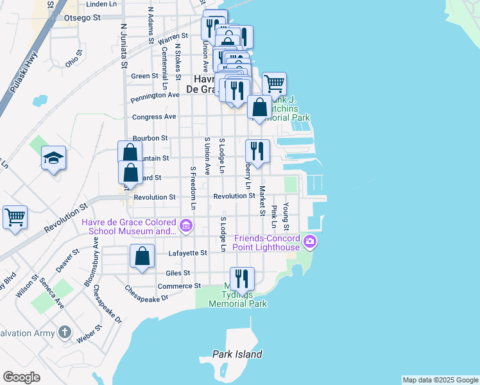Open the shopping bag marker near Lafayette St
This screenshot has height=385, width=480.
142,255
